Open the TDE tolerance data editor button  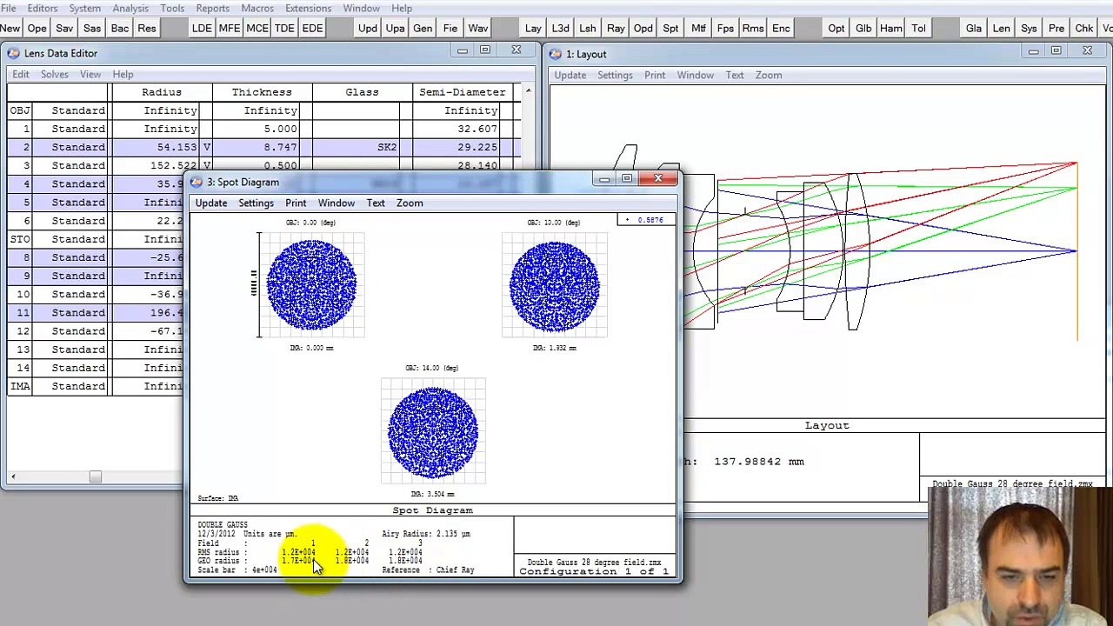coord(284,28)
